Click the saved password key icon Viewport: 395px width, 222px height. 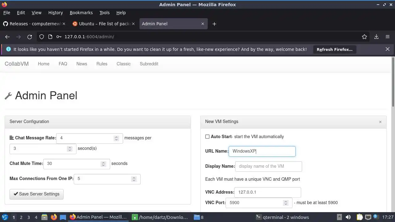coord(59,37)
